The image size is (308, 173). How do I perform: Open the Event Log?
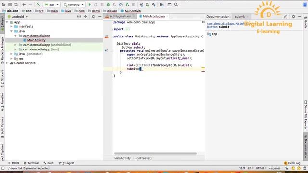[x=292, y=163]
